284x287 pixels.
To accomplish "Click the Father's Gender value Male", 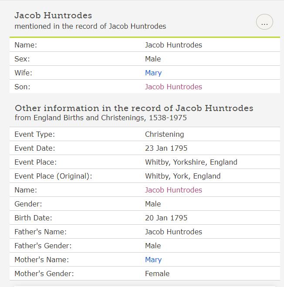I will point(153,246).
